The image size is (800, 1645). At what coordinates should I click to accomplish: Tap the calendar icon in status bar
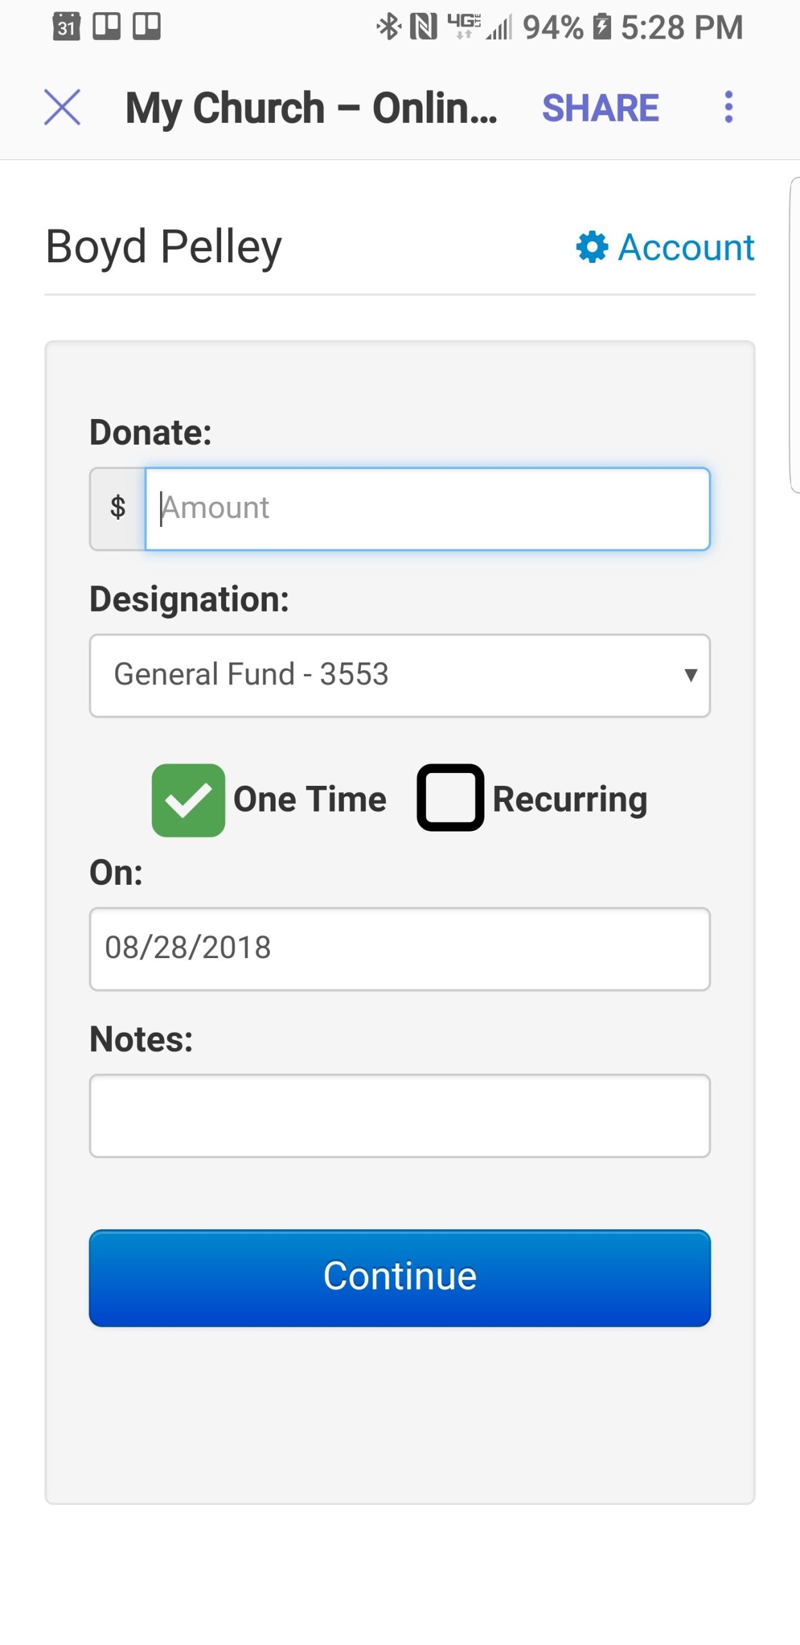(66, 27)
